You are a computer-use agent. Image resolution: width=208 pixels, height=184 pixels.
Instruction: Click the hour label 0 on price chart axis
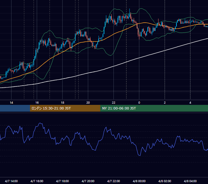pos(139,103)
